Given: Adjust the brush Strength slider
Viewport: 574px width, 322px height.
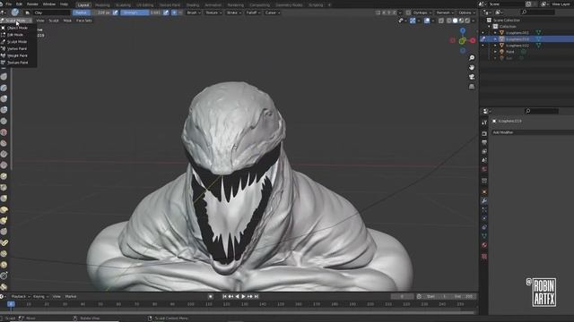Looking at the screenshot, I should pos(141,13).
